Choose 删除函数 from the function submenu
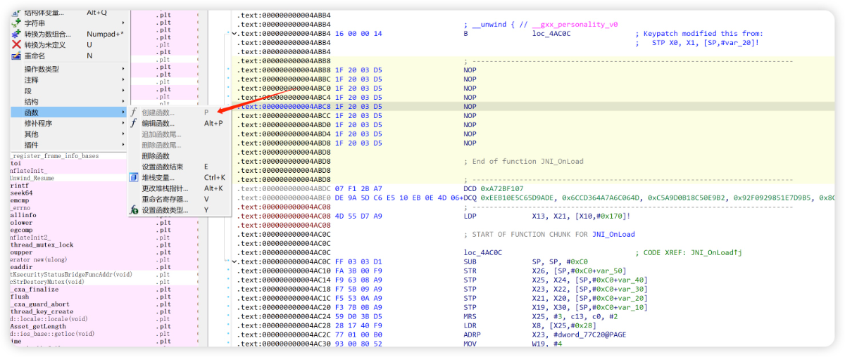 click(156, 156)
